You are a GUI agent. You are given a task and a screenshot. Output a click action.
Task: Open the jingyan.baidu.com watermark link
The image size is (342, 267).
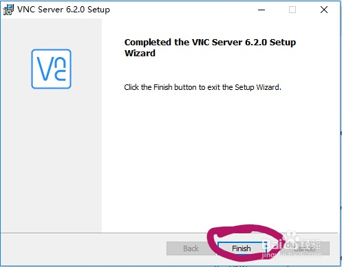[291, 255]
